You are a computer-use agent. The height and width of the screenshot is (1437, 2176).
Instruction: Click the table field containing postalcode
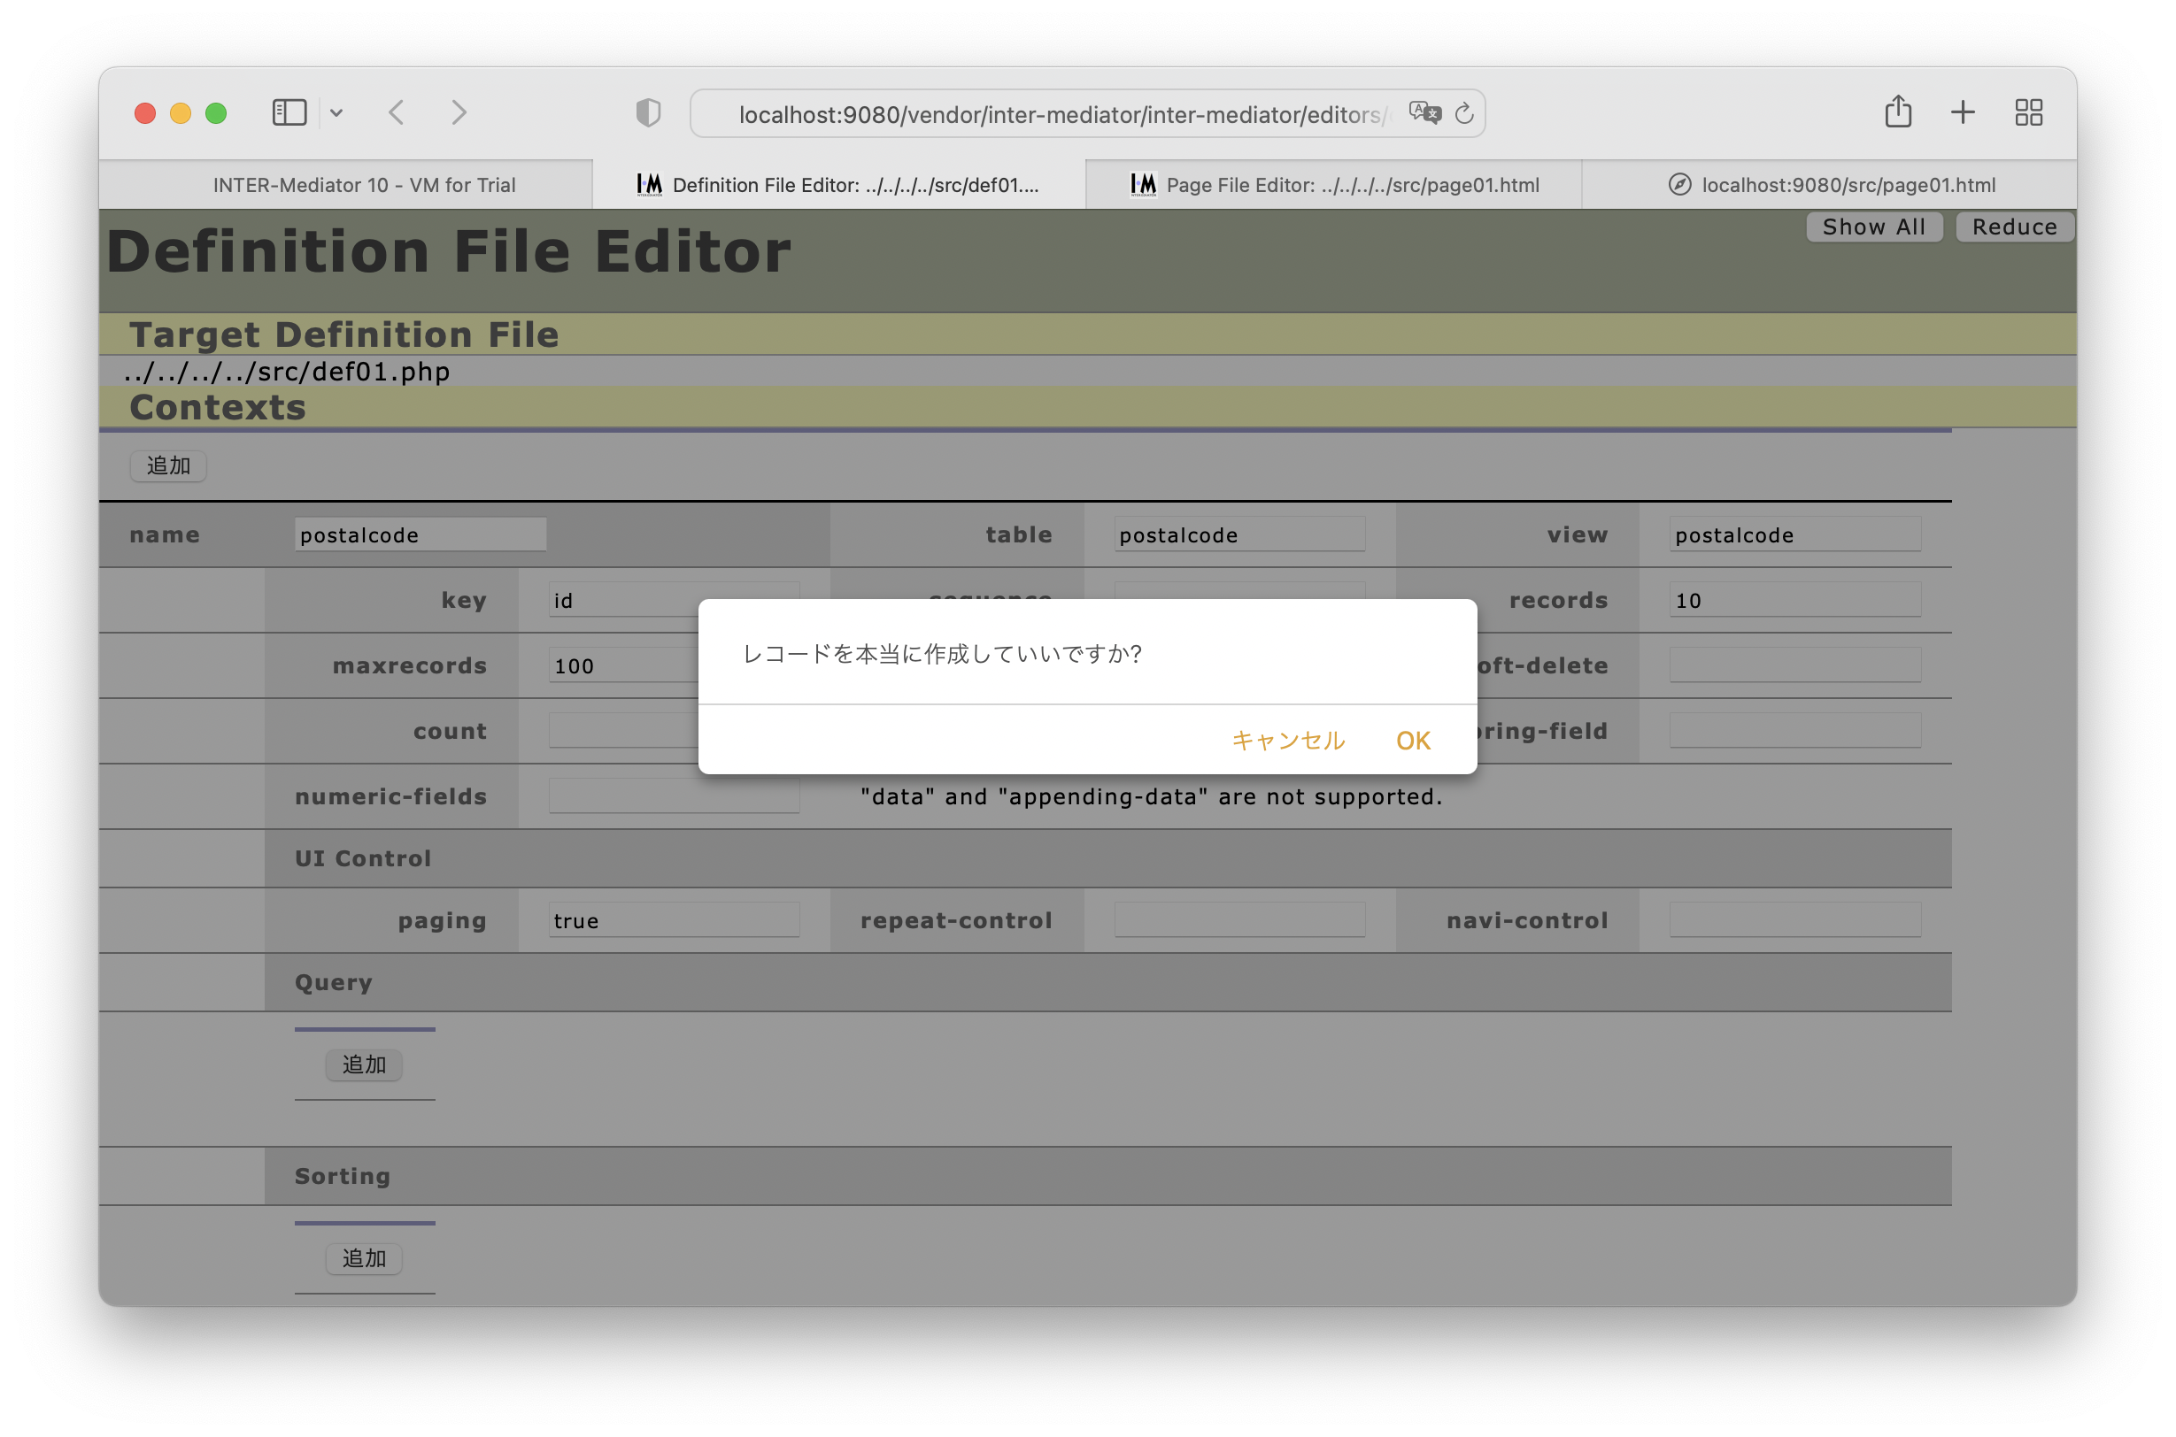[1239, 534]
